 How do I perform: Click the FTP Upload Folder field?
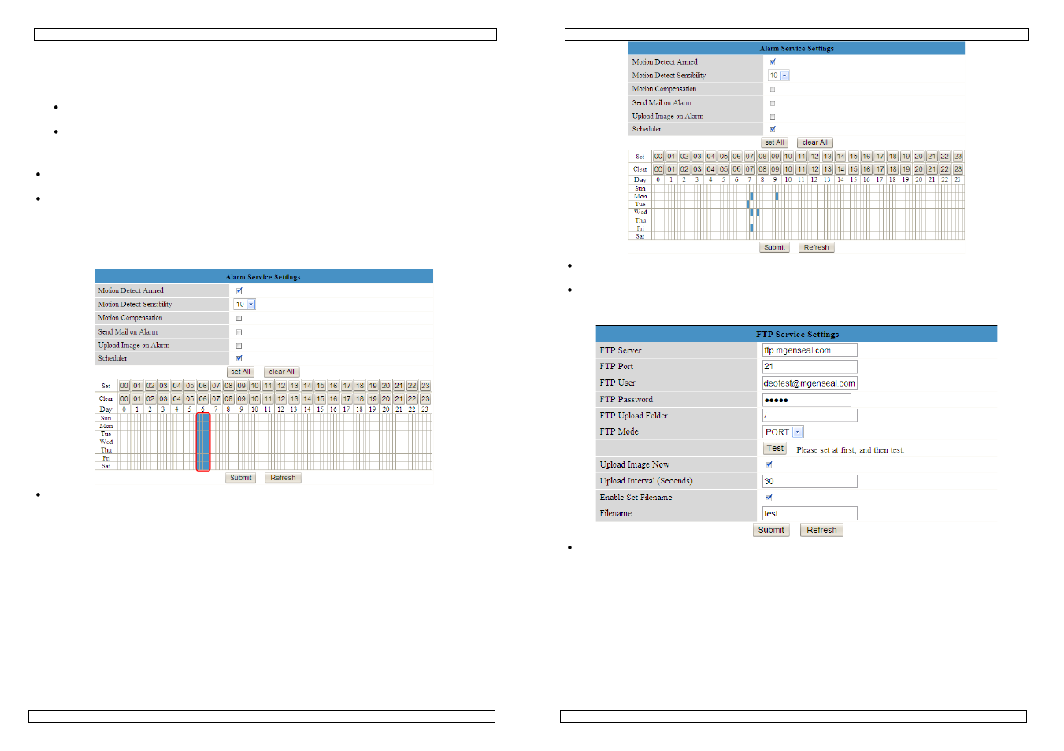809,416
